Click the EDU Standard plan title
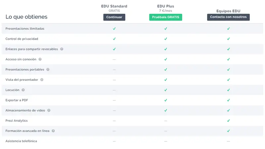The height and width of the screenshot is (149, 265). click(114, 6)
